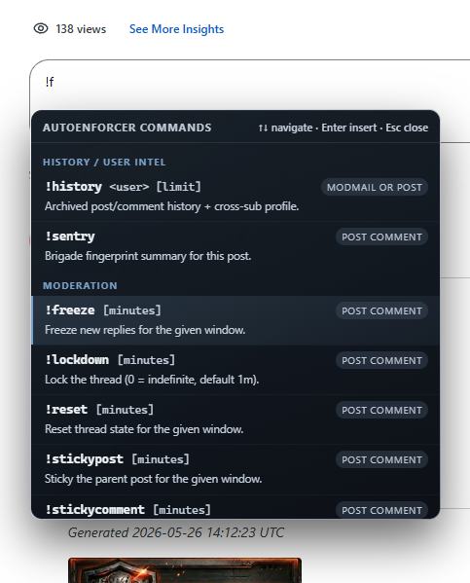The width and height of the screenshot is (470, 583).
Task: Click POST COMMENT badge beside !freeze
Action: (381, 310)
